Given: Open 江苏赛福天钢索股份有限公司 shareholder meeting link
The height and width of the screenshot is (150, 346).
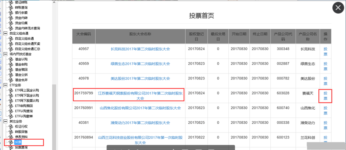Looking at the screenshot, I should pyautogui.click(x=140, y=96).
